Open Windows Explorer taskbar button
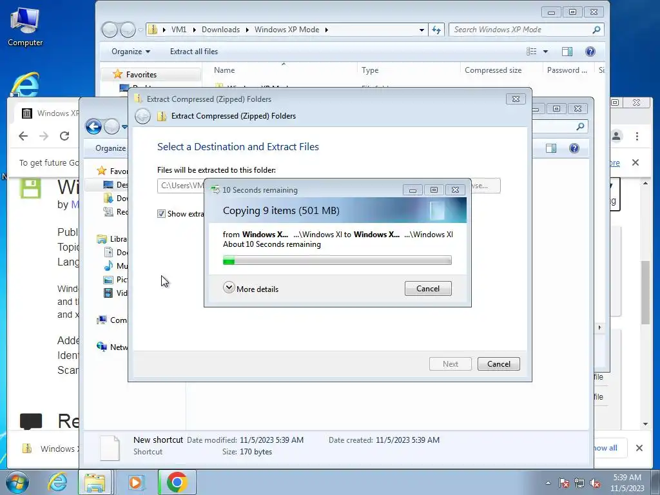 95,482
